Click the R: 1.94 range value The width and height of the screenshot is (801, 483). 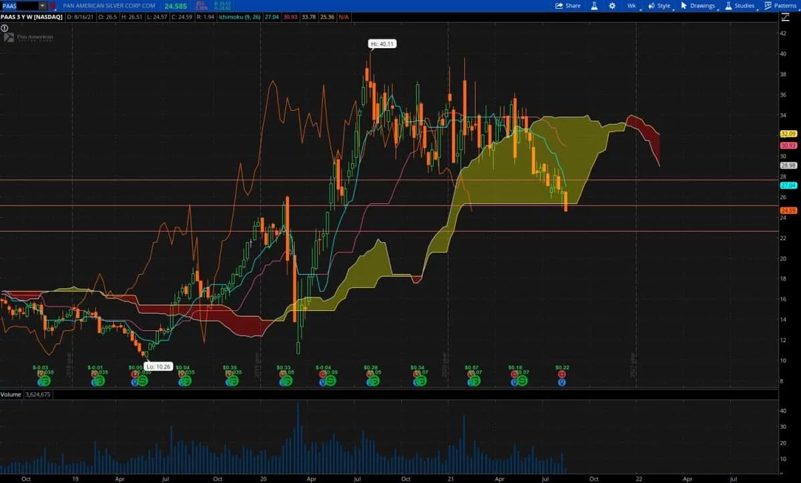(x=205, y=17)
